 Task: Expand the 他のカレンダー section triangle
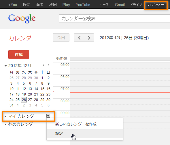[5, 124]
